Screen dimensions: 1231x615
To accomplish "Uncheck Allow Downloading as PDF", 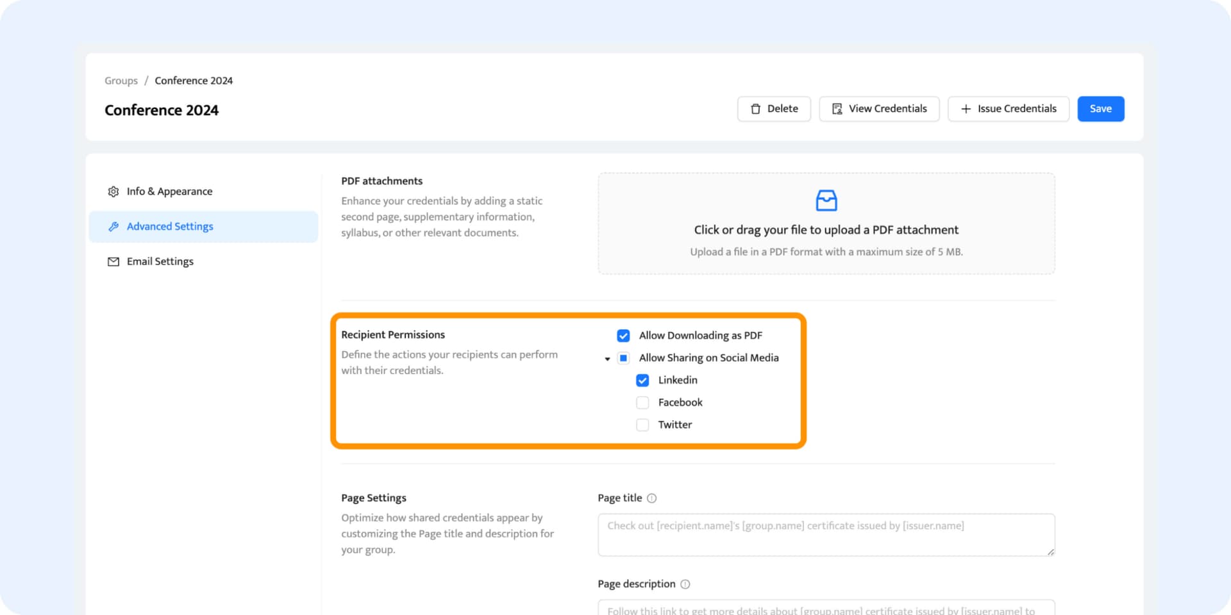I will tap(623, 336).
